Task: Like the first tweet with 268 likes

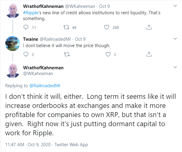Action: pos(106,27)
